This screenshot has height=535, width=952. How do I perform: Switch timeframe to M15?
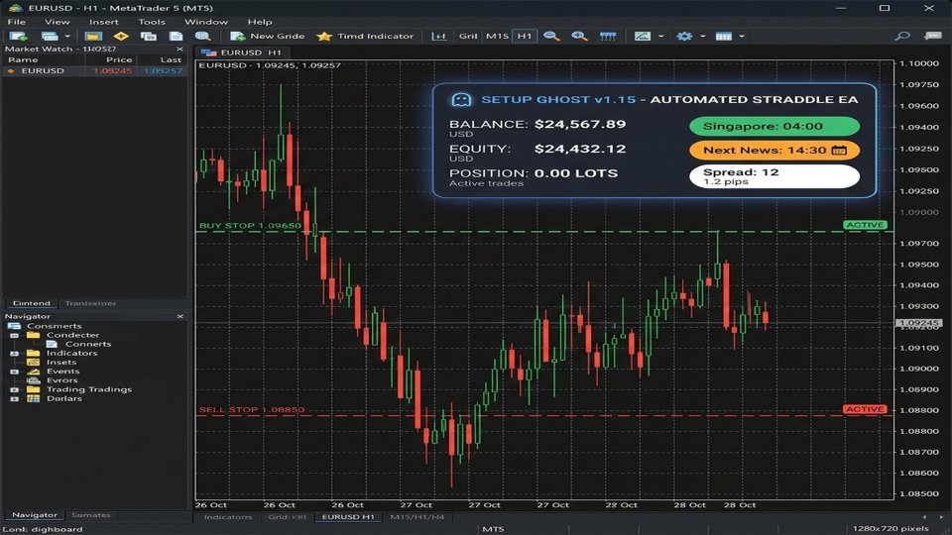click(497, 37)
